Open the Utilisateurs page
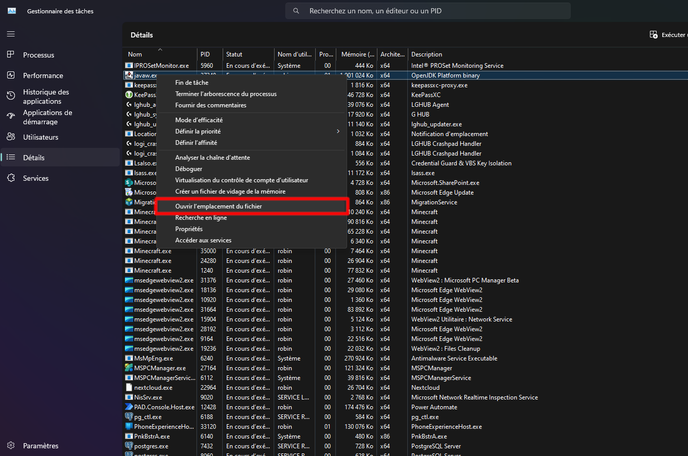 (61, 137)
